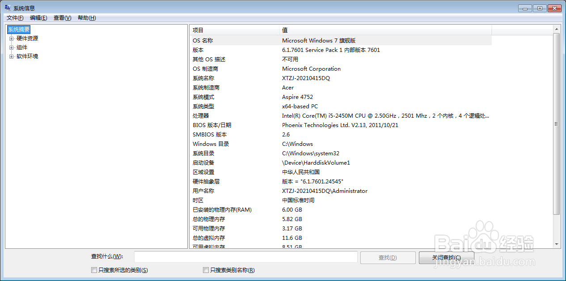The image size is (566, 281).
Task: Select the 系统目录 row
Action: click(x=341, y=153)
